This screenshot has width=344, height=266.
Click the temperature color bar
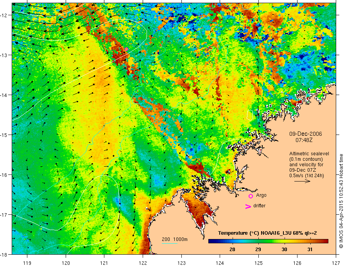click(268, 241)
